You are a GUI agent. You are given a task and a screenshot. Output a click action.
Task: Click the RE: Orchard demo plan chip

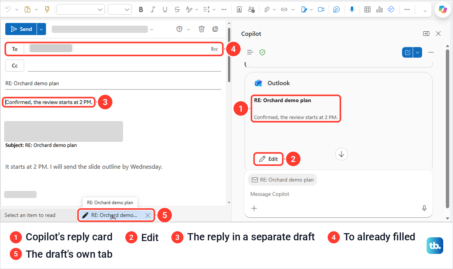click(x=282, y=180)
